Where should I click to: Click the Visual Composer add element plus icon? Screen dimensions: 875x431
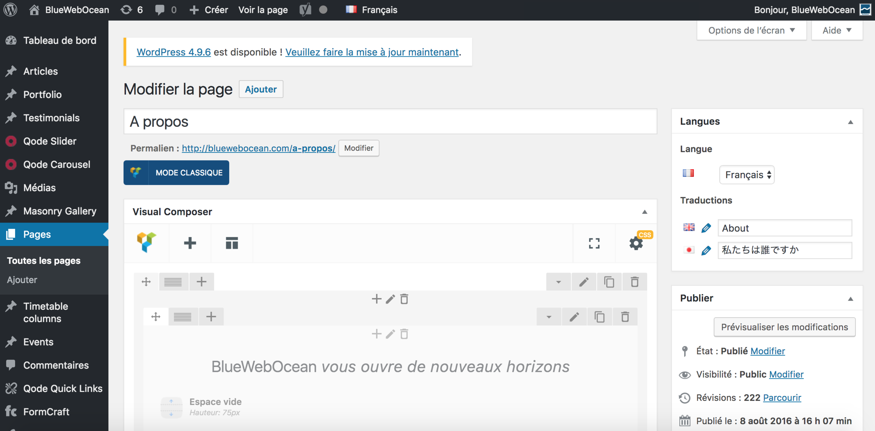pos(190,243)
